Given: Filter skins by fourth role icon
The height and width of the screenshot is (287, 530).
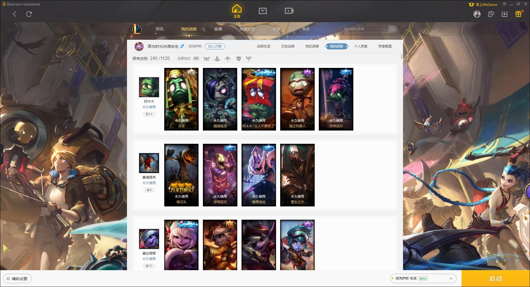Looking at the screenshot, I should [x=228, y=59].
